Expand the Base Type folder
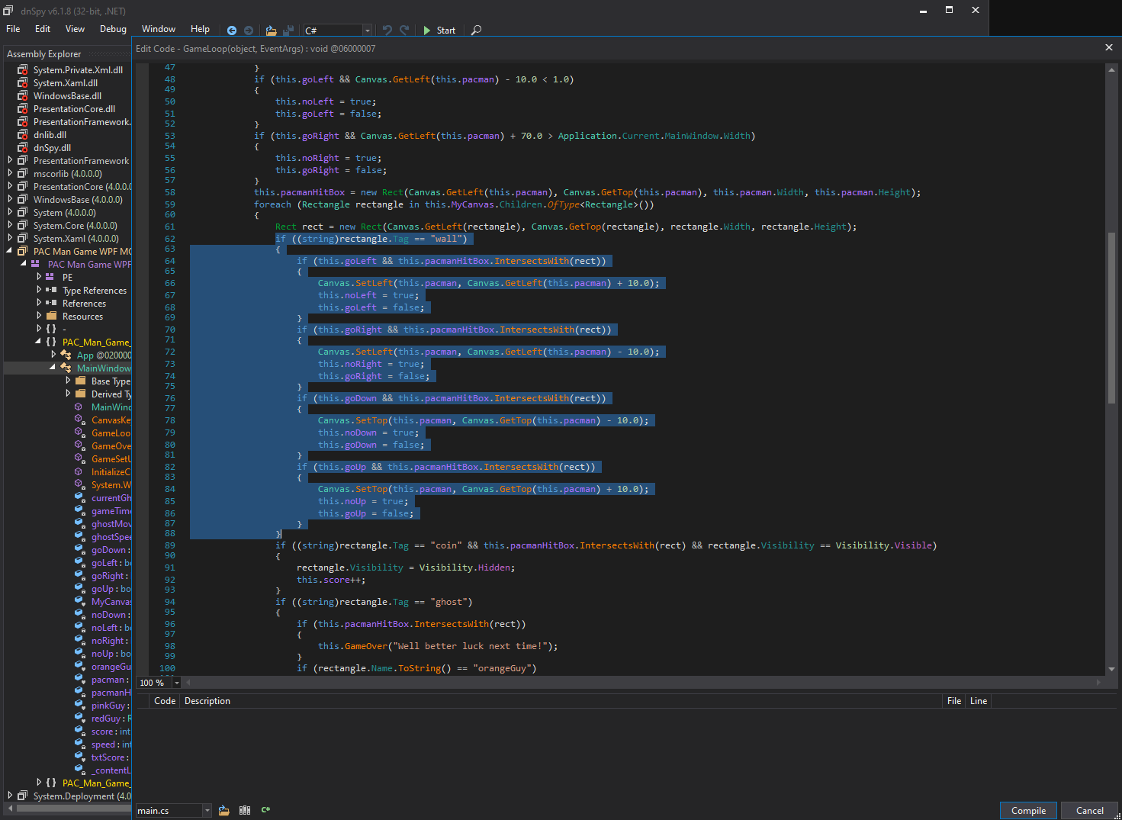1122x820 pixels. pos(68,381)
